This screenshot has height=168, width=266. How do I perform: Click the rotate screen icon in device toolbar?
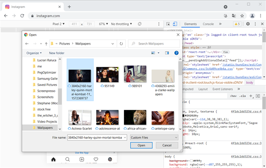[140, 24]
